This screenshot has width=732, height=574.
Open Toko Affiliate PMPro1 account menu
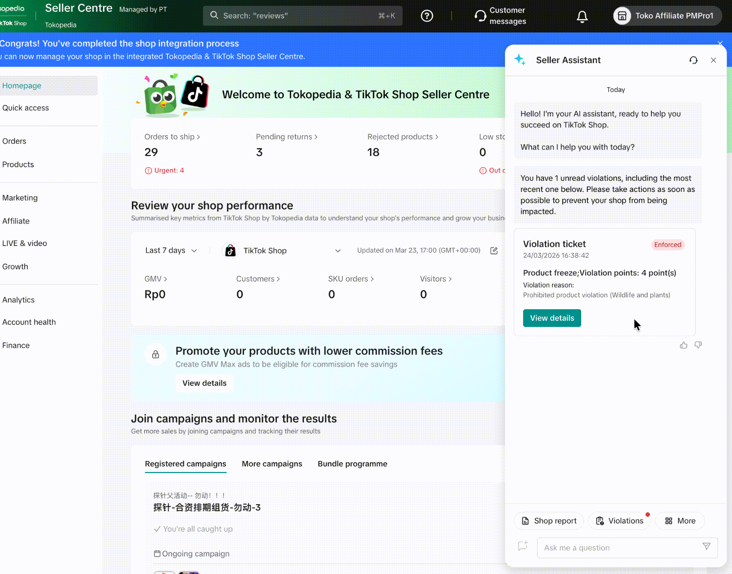(x=667, y=16)
